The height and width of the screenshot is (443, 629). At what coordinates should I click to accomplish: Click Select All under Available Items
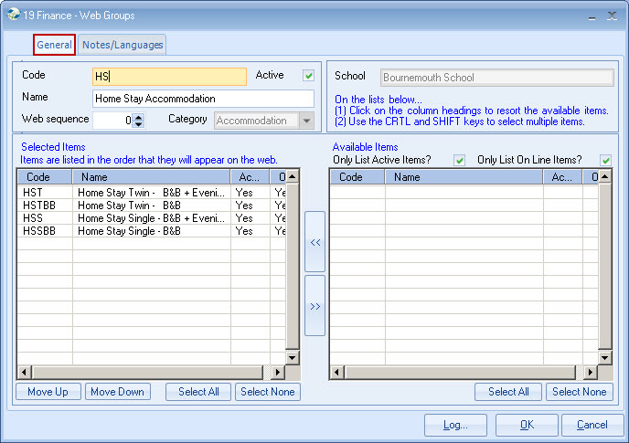point(508,392)
